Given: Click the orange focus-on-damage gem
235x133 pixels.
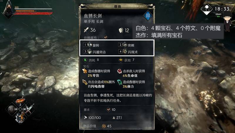Looking at the screenshot, I should (85, 71).
